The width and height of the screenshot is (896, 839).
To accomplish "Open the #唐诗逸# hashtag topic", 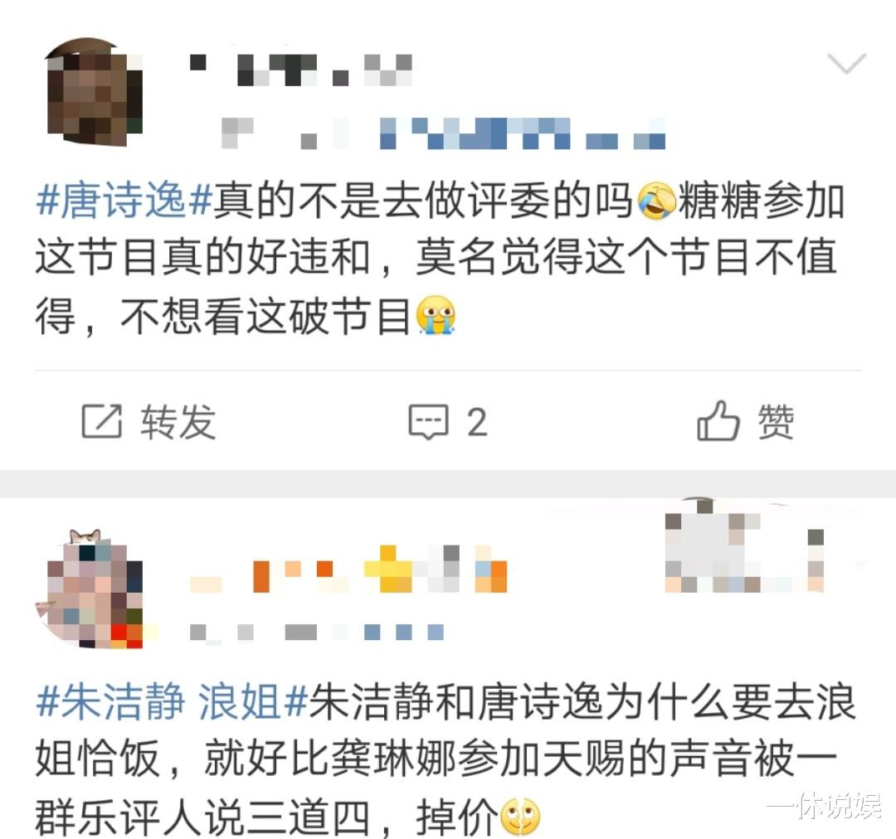I will point(124,201).
